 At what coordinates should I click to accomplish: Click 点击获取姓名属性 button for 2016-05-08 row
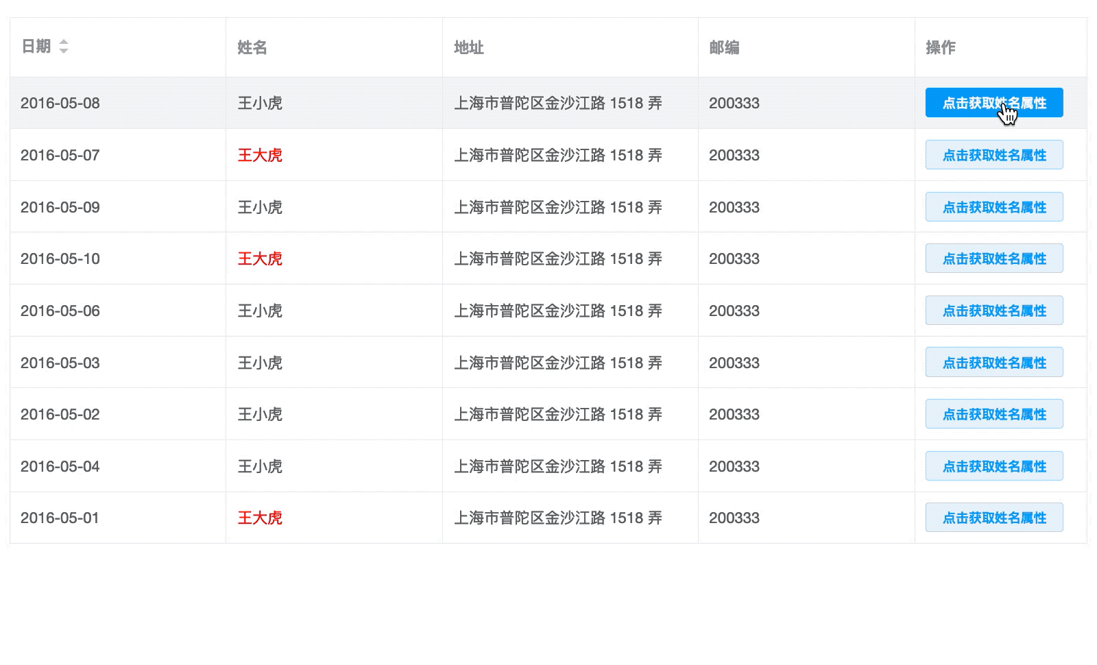coord(994,103)
